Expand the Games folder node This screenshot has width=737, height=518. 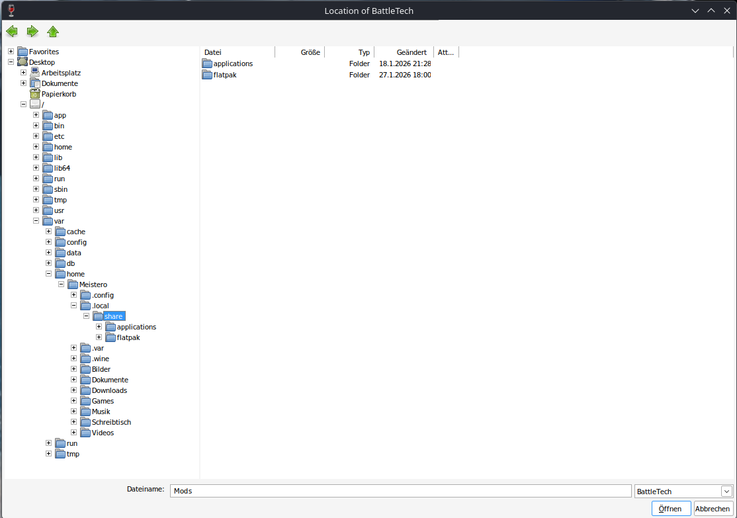[74, 400]
